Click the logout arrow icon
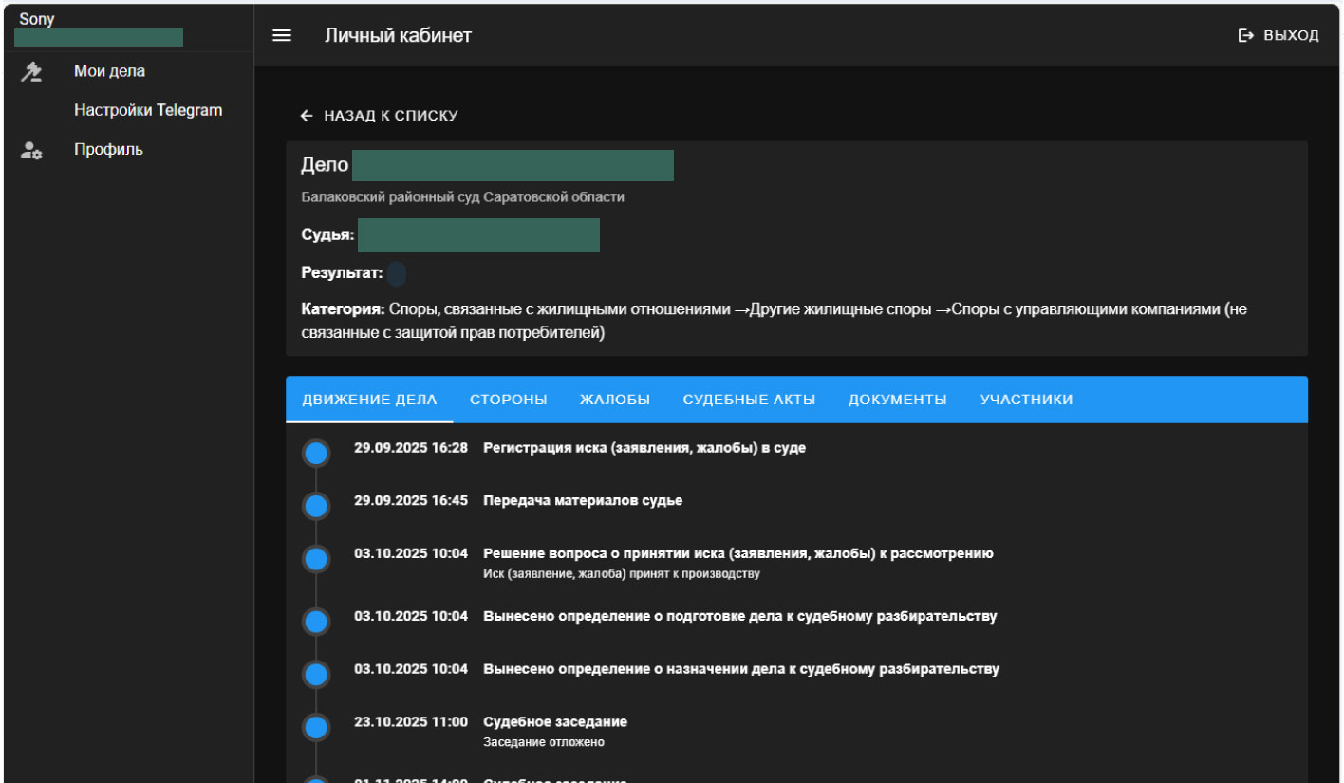The width and height of the screenshot is (1344, 783). [1246, 35]
